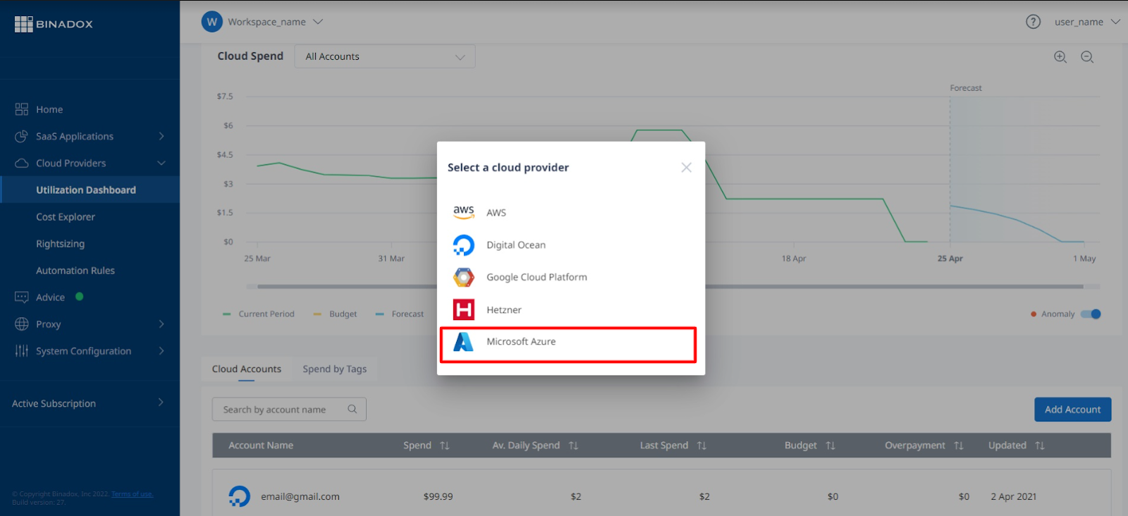The image size is (1128, 516).
Task: Expand System Configuration menu arrow
Action: coord(161,350)
